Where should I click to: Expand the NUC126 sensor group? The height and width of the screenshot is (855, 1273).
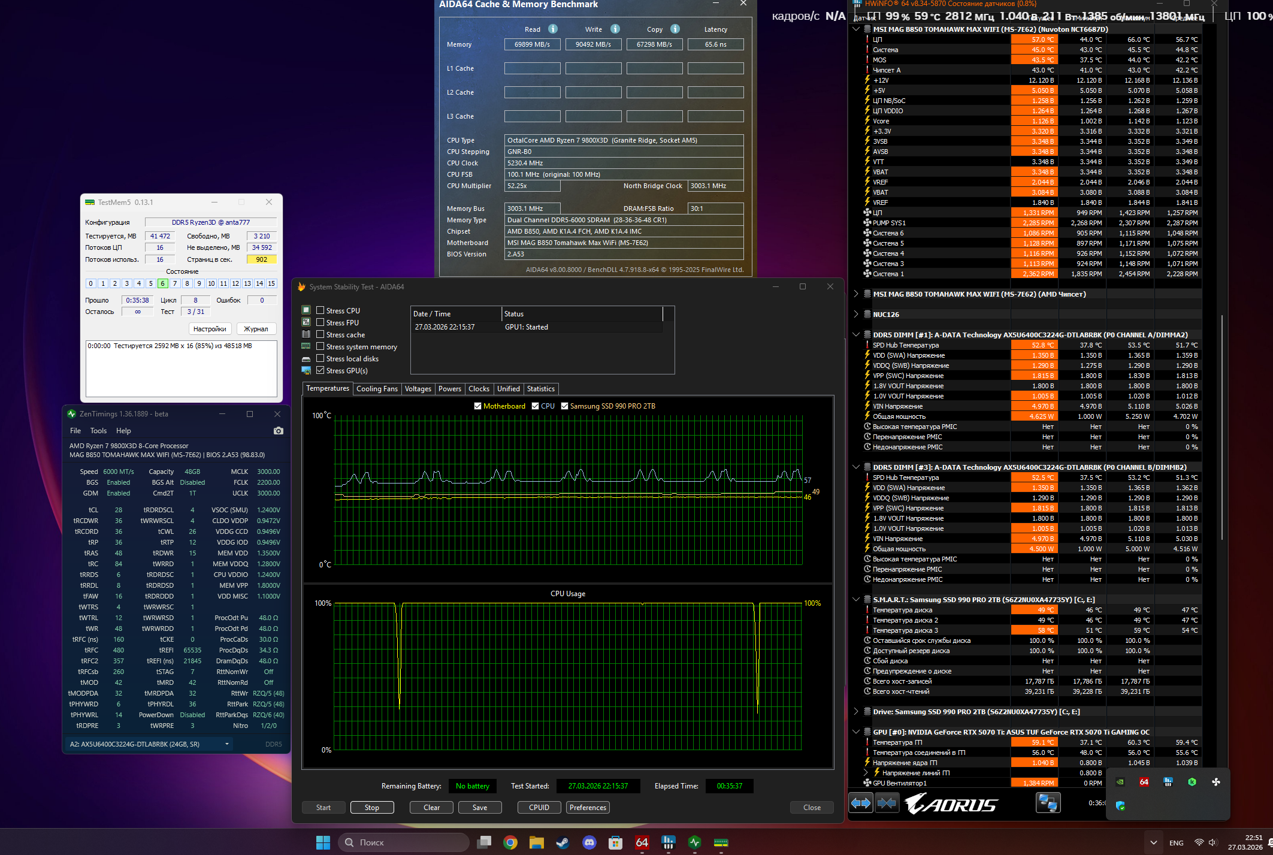point(856,314)
